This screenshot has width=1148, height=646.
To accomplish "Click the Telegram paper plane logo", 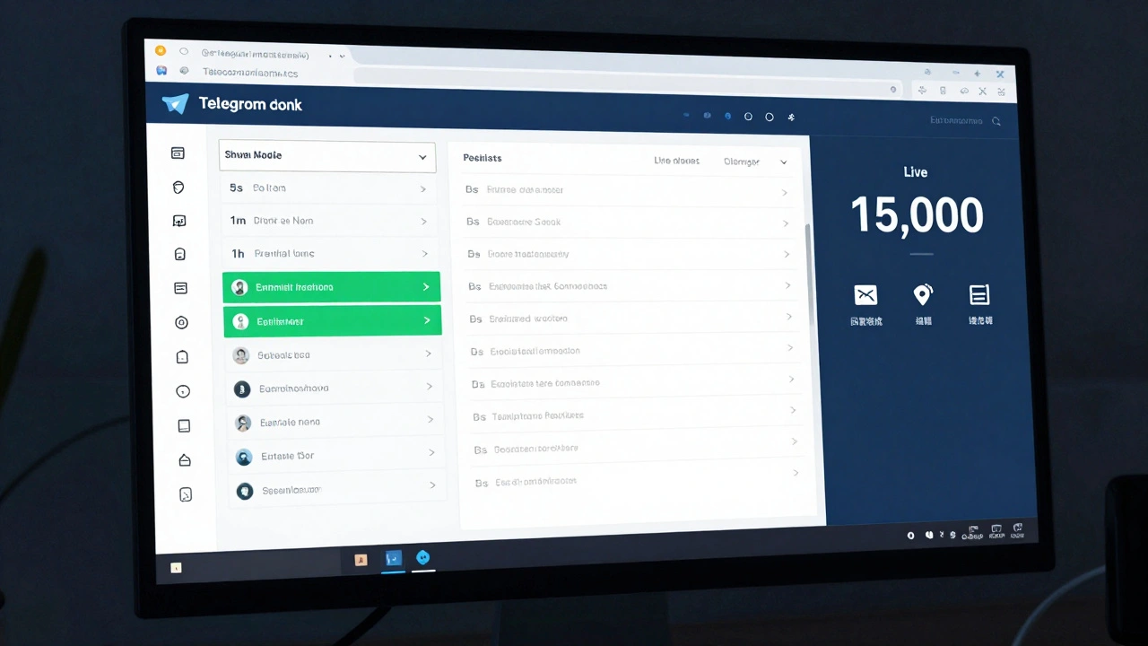I will [175, 104].
